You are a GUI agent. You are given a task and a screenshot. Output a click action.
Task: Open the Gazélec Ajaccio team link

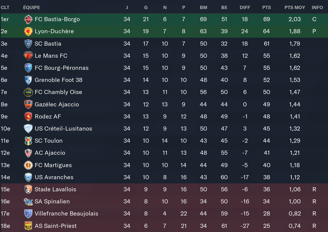coord(57,104)
